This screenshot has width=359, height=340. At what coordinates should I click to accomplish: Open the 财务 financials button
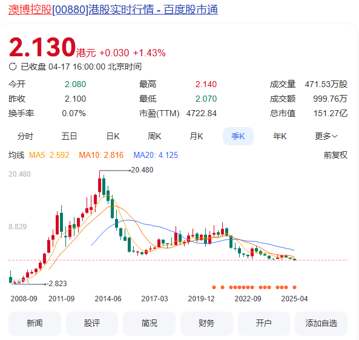(206, 323)
